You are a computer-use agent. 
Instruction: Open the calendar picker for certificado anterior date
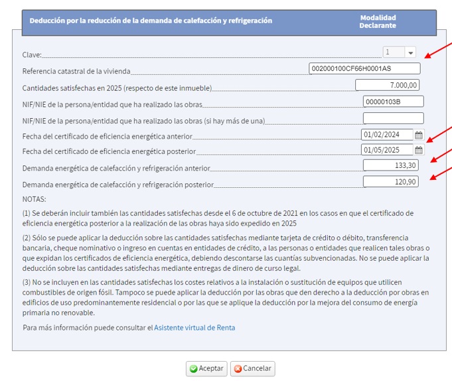(419, 135)
